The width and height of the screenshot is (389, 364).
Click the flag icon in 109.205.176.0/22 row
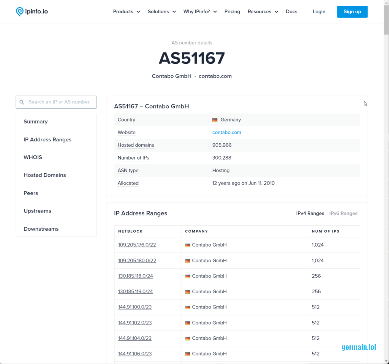187,245
